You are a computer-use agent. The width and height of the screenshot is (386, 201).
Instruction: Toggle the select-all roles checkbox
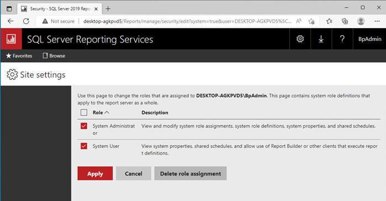click(84, 113)
